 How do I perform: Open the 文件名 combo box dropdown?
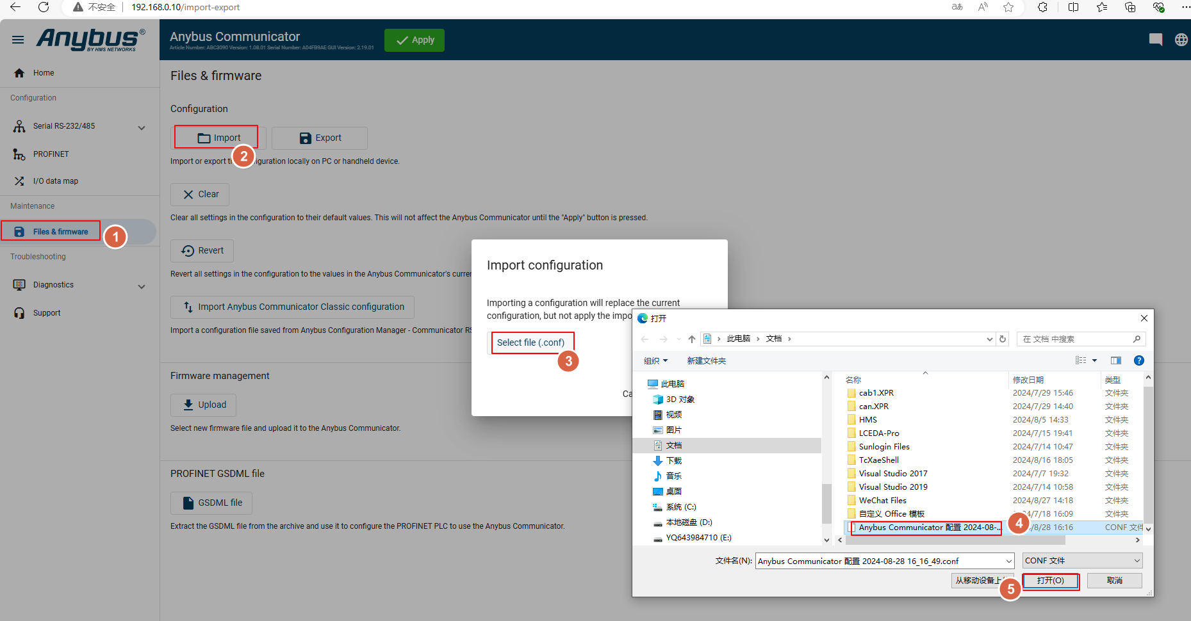point(1009,561)
